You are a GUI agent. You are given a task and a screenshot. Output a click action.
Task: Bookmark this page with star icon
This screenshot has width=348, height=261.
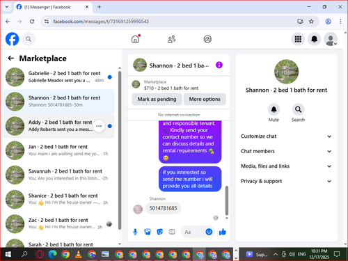(311, 22)
